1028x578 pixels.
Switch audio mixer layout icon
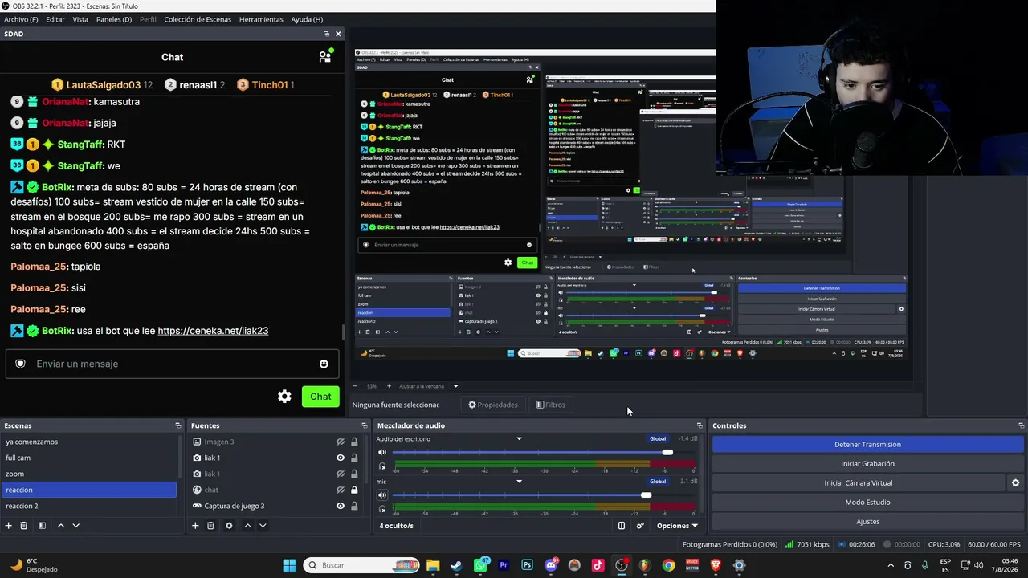pos(622,526)
